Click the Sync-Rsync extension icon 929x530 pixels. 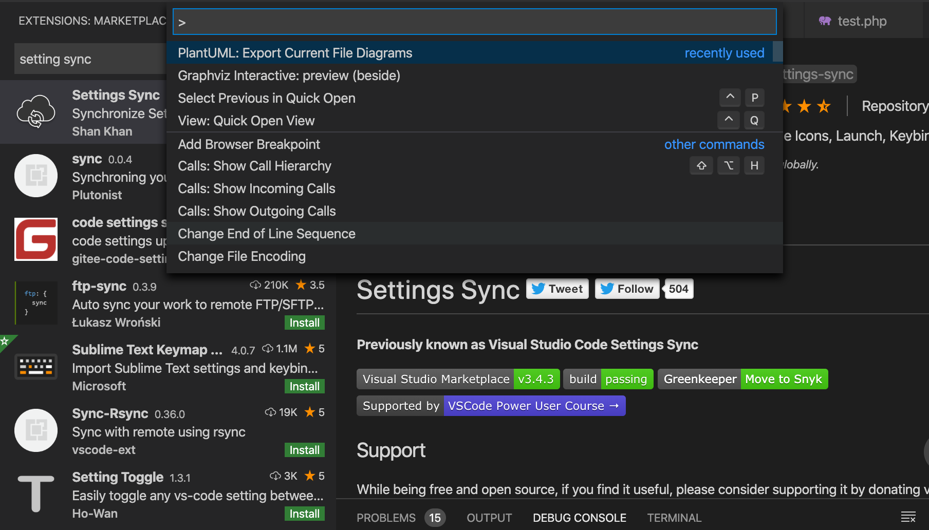(36, 430)
